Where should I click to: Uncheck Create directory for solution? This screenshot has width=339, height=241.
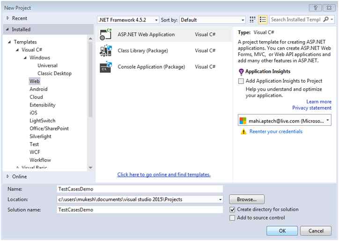pos(232,210)
